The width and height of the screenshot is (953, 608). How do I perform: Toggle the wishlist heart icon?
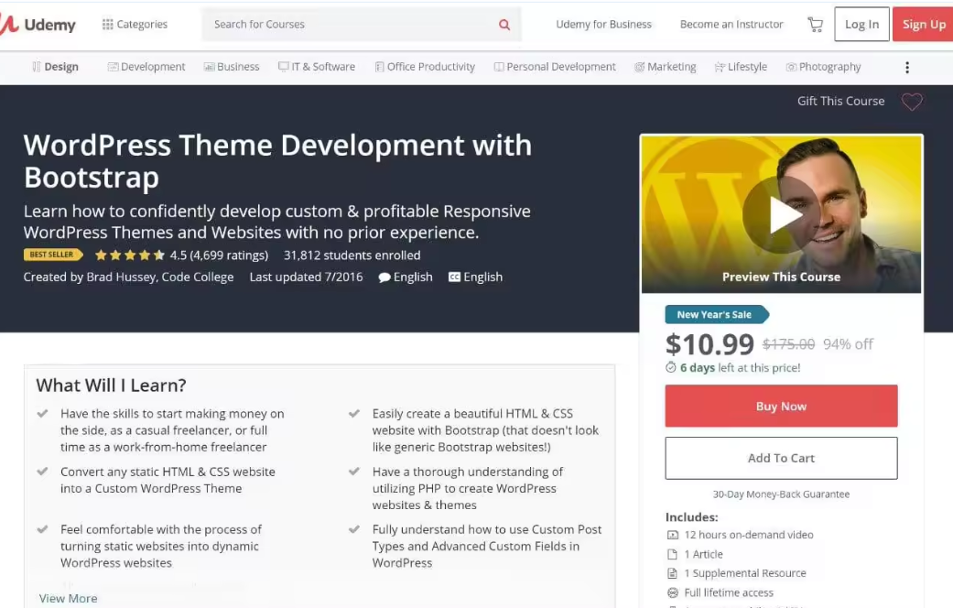[x=912, y=102]
